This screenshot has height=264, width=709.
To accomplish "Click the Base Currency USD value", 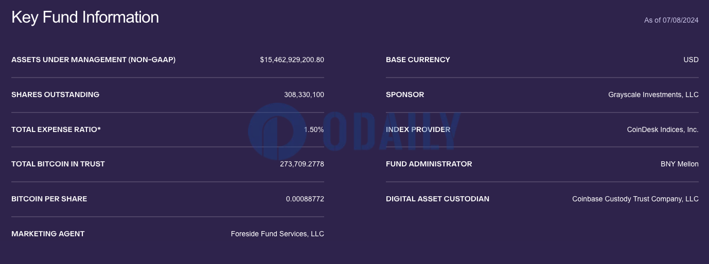I will (691, 60).
